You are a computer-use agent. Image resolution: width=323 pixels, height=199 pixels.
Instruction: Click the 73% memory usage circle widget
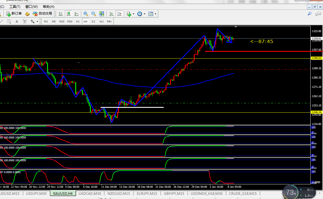(290, 193)
